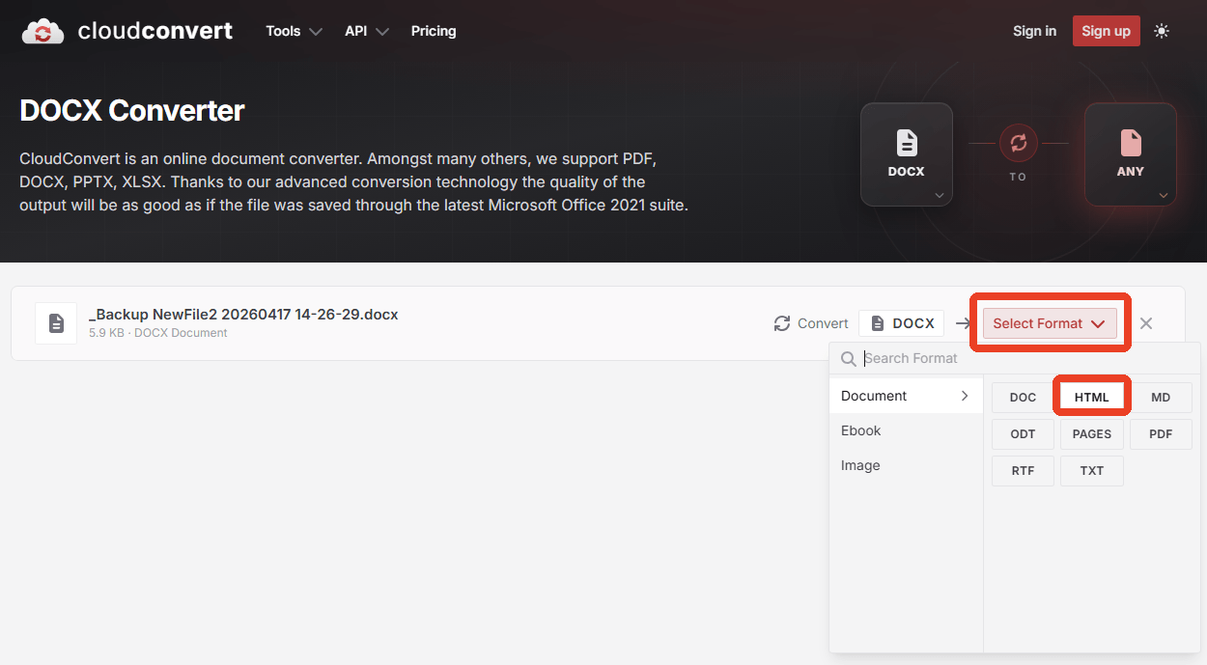Select the Ebook category
This screenshot has height=665, width=1207.
(906, 430)
